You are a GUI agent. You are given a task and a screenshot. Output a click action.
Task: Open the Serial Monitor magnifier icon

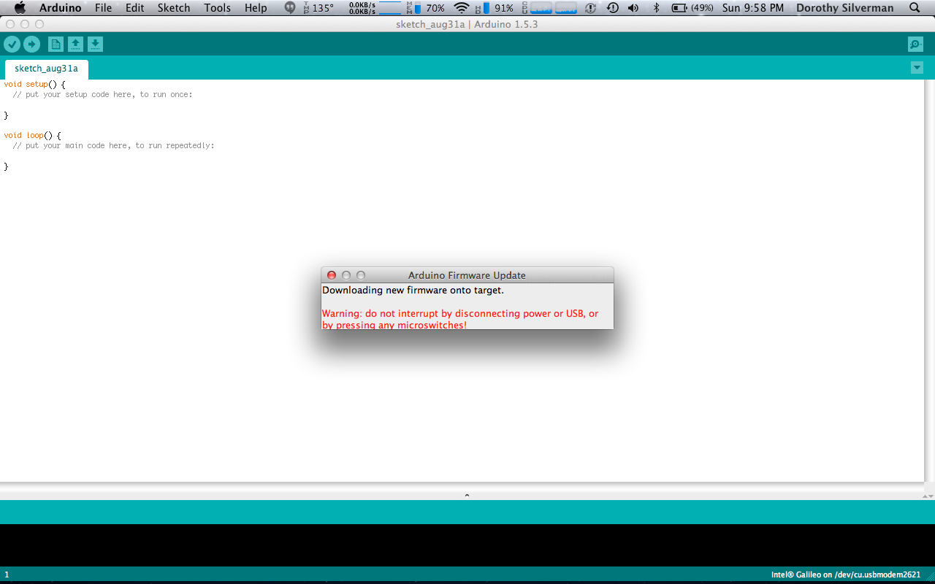[915, 45]
